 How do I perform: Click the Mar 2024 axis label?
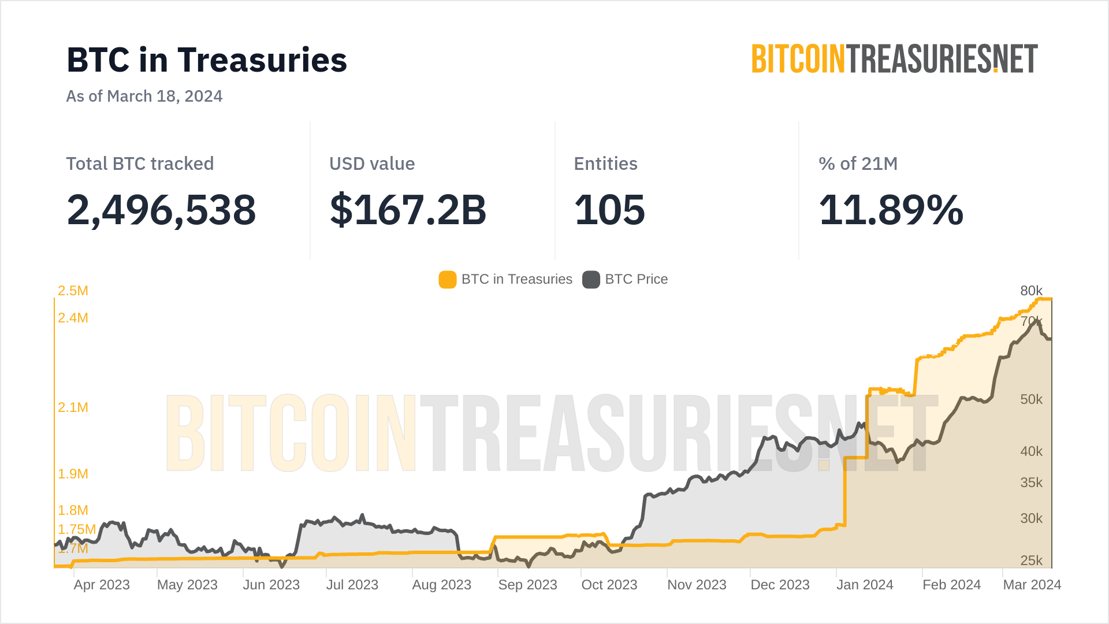pos(1032,585)
